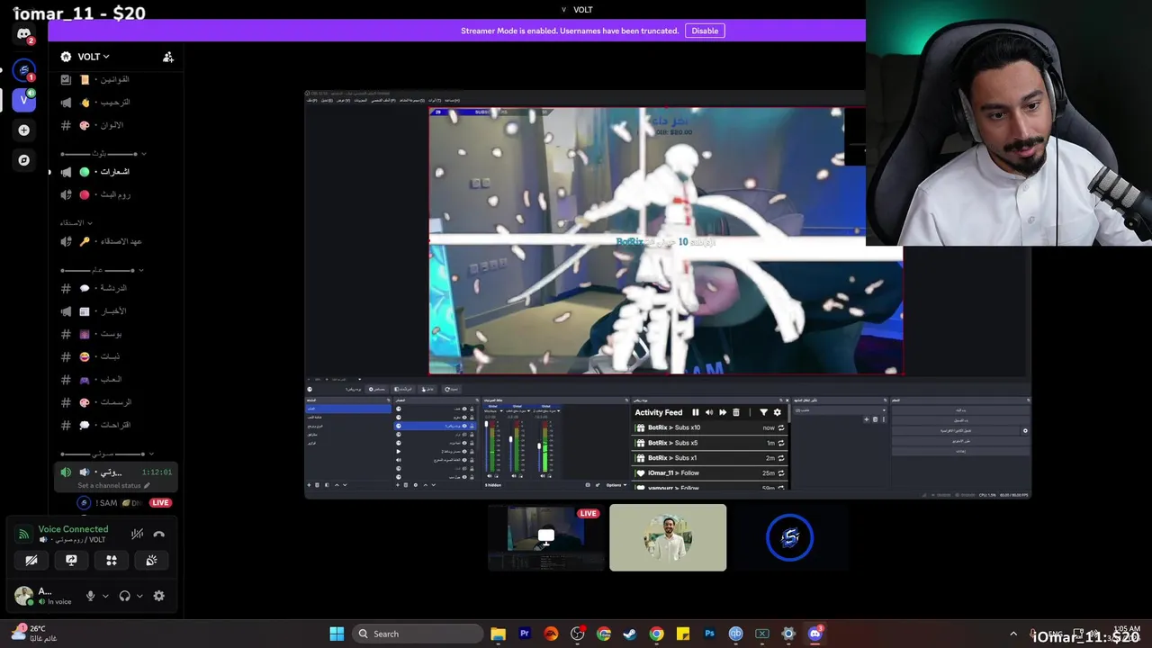Toggle noise suppression in voice panel
Image resolution: width=1152 pixels, height=648 pixels.
pyautogui.click(x=137, y=534)
